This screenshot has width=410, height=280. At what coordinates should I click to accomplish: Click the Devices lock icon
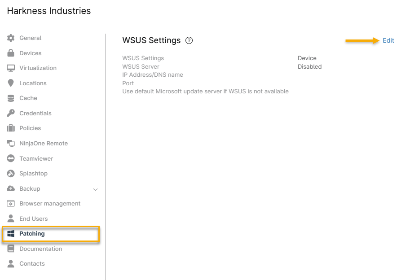tap(11, 53)
